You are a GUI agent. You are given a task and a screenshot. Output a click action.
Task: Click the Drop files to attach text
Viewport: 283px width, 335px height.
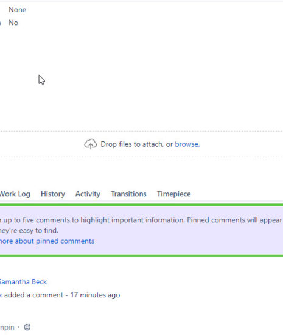(x=136, y=144)
